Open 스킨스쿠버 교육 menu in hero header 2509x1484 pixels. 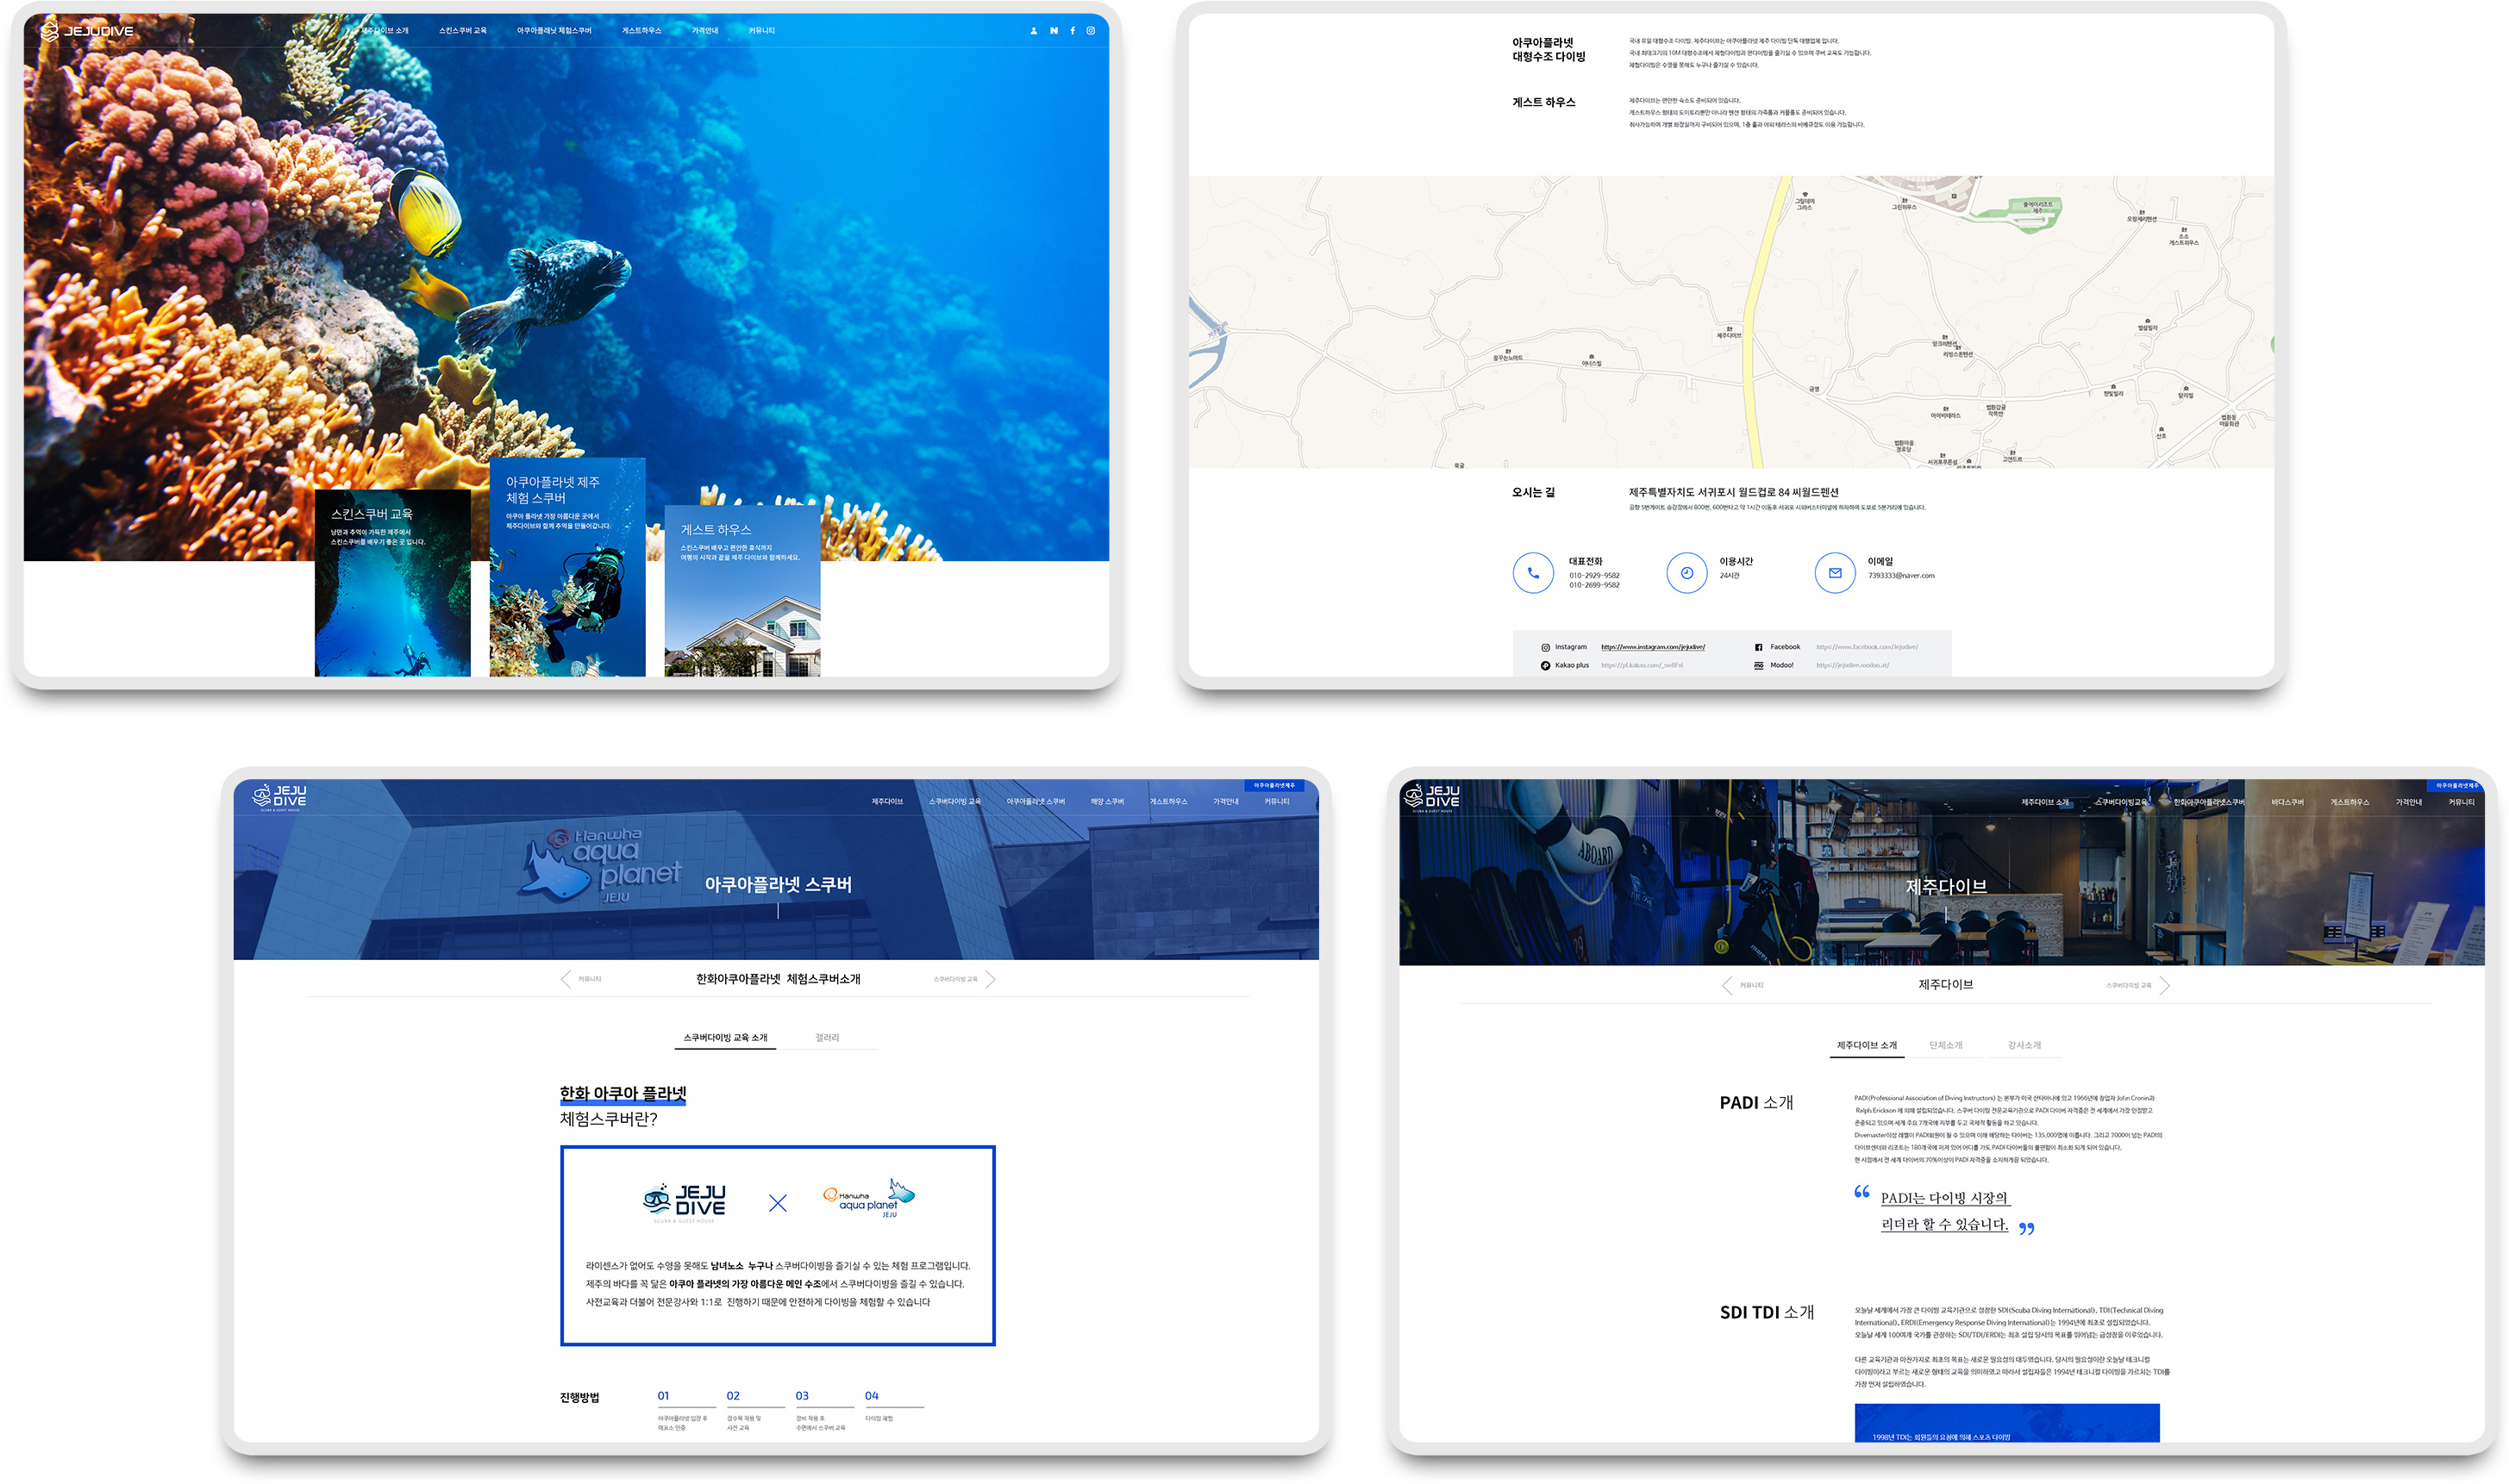[462, 31]
